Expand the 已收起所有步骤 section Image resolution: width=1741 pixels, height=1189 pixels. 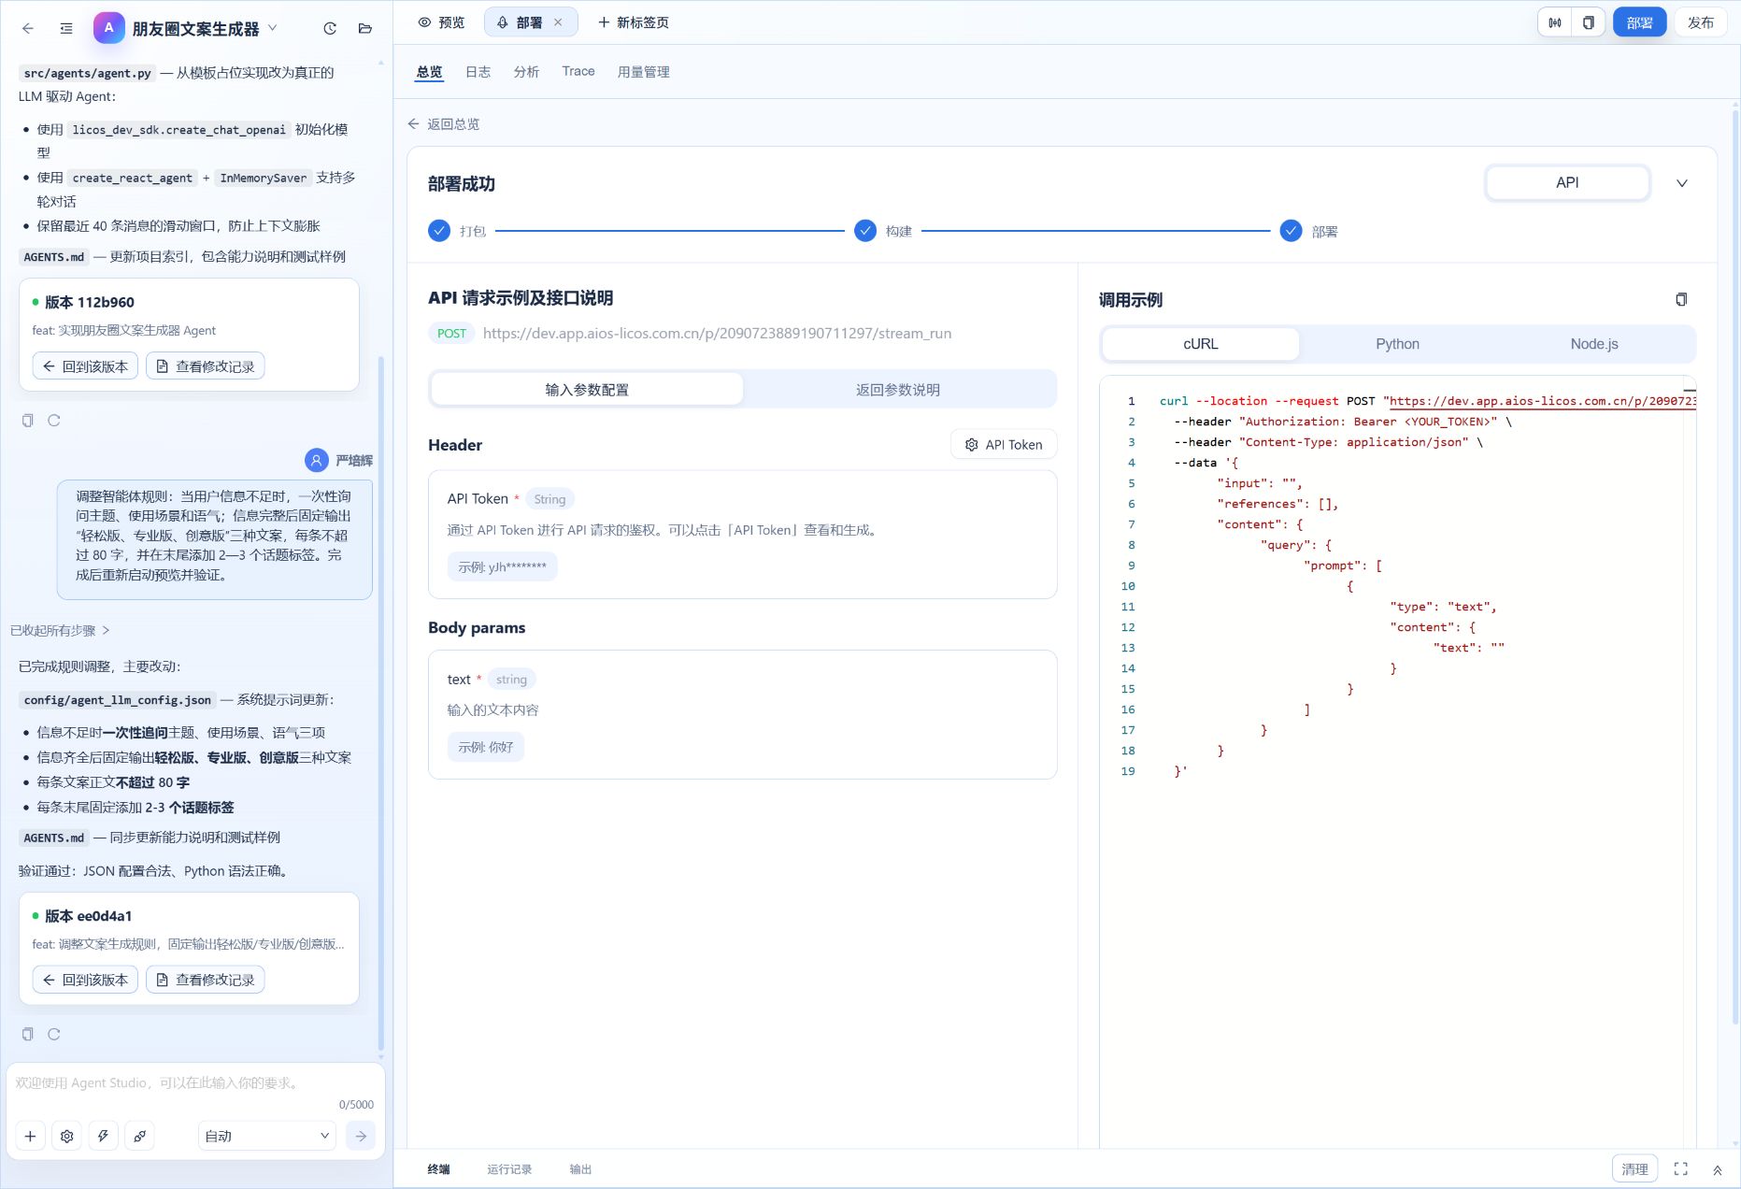[x=60, y=631]
